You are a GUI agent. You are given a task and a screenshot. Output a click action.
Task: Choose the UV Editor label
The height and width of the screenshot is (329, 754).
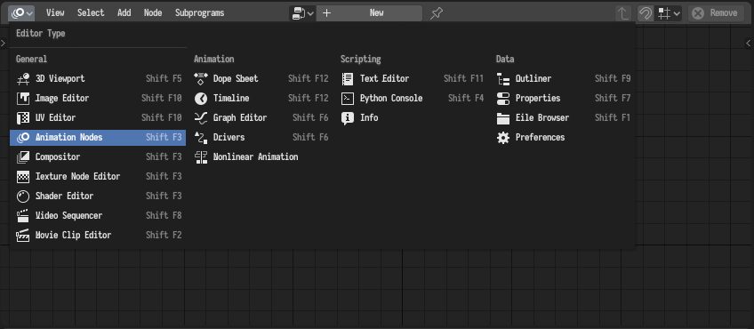[55, 118]
